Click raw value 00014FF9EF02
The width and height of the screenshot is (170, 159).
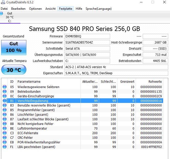coord(151,147)
